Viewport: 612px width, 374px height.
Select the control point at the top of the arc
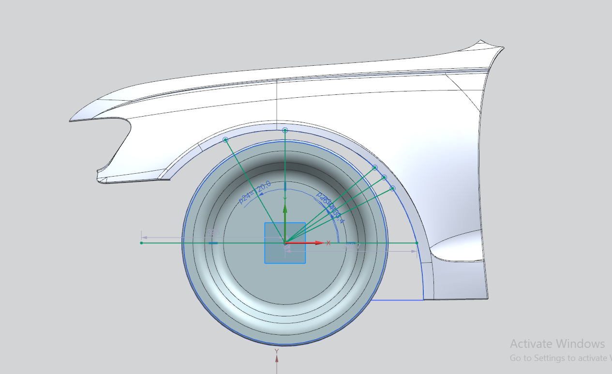pos(284,130)
